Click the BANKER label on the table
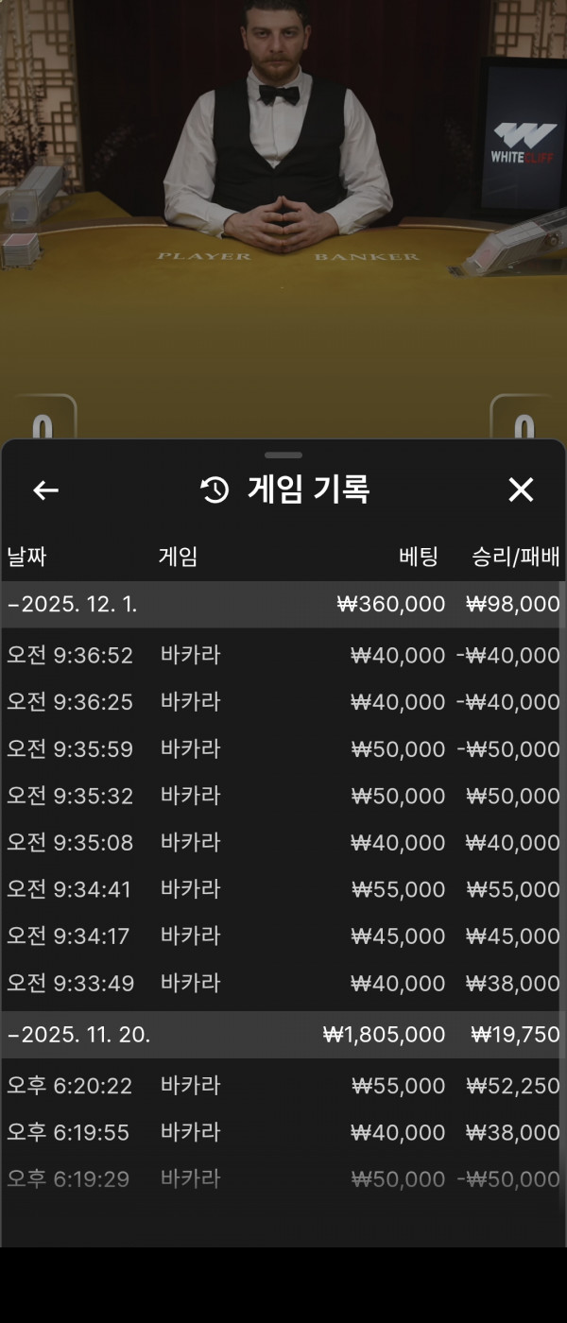Image resolution: width=567 pixels, height=1323 pixels. click(x=367, y=256)
